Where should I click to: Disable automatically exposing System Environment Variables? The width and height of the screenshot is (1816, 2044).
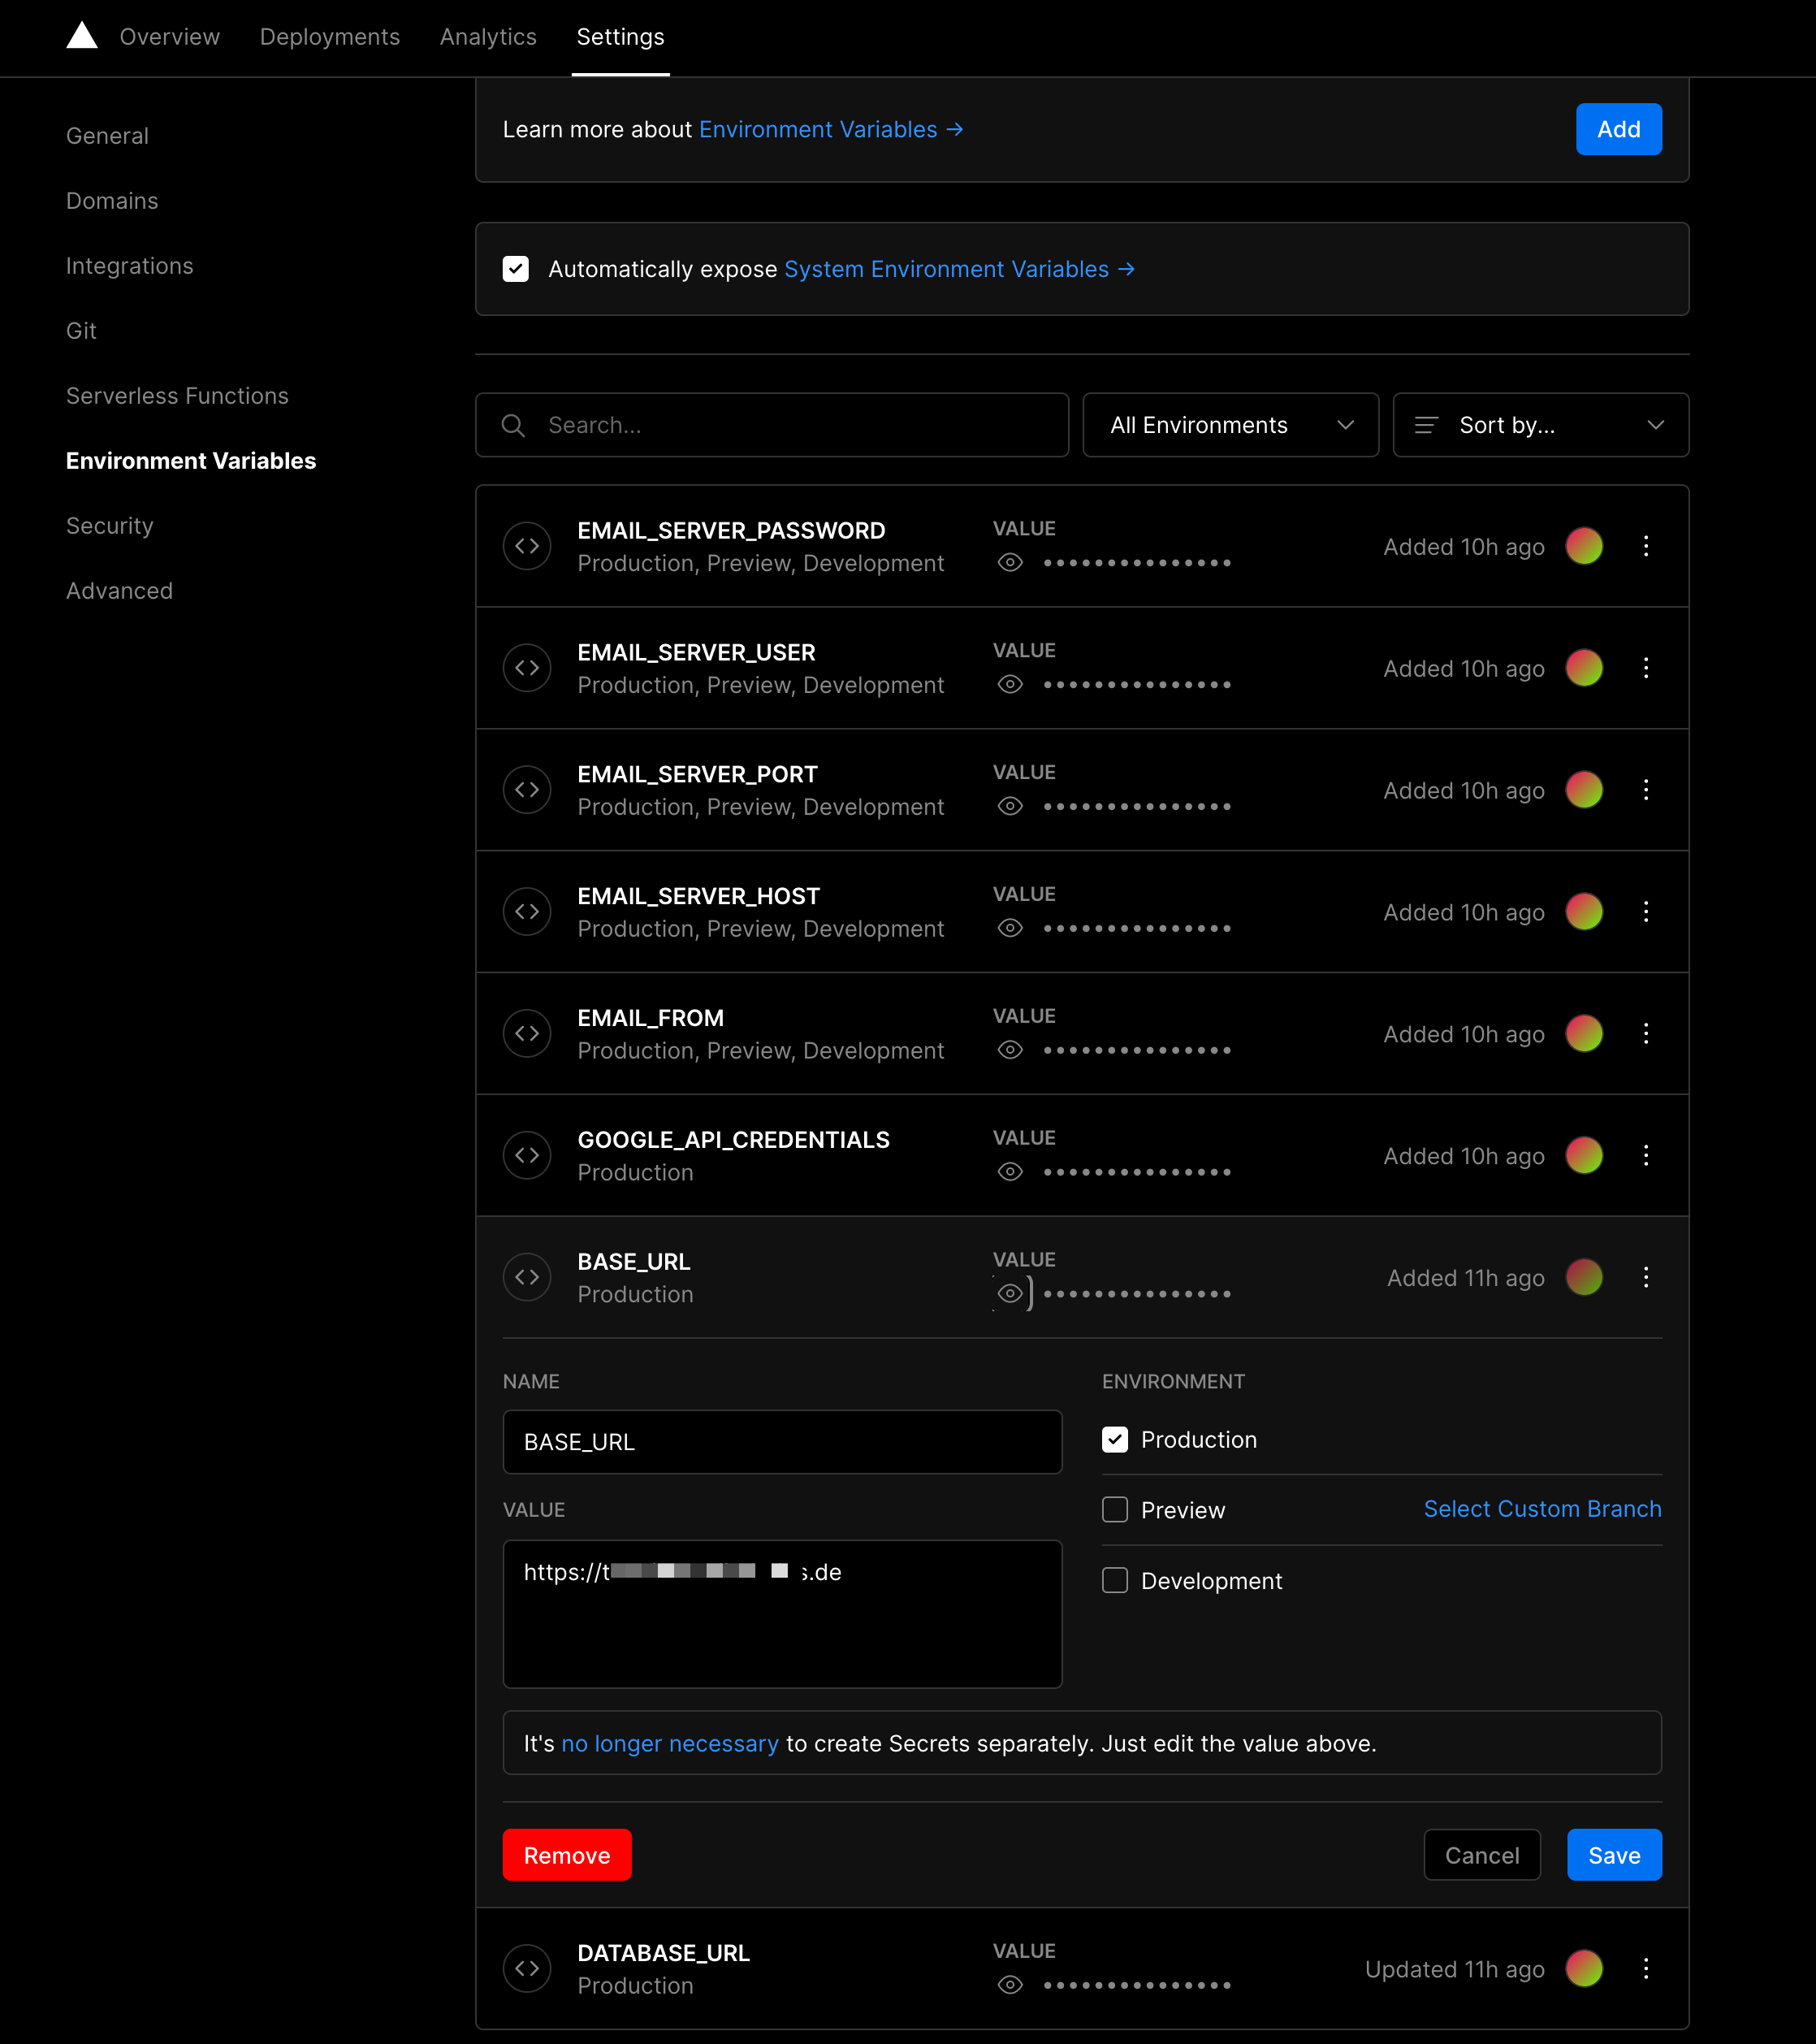(x=516, y=269)
